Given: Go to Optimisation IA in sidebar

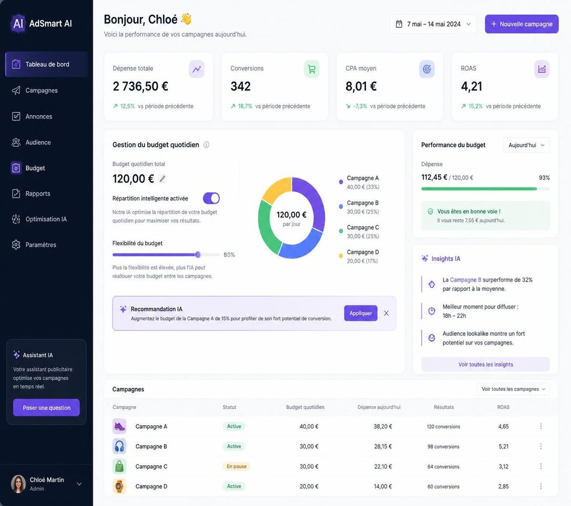Looking at the screenshot, I should pyautogui.click(x=46, y=219).
